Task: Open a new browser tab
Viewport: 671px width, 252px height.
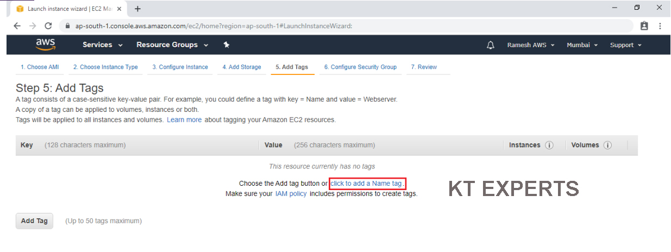Action: [x=137, y=9]
